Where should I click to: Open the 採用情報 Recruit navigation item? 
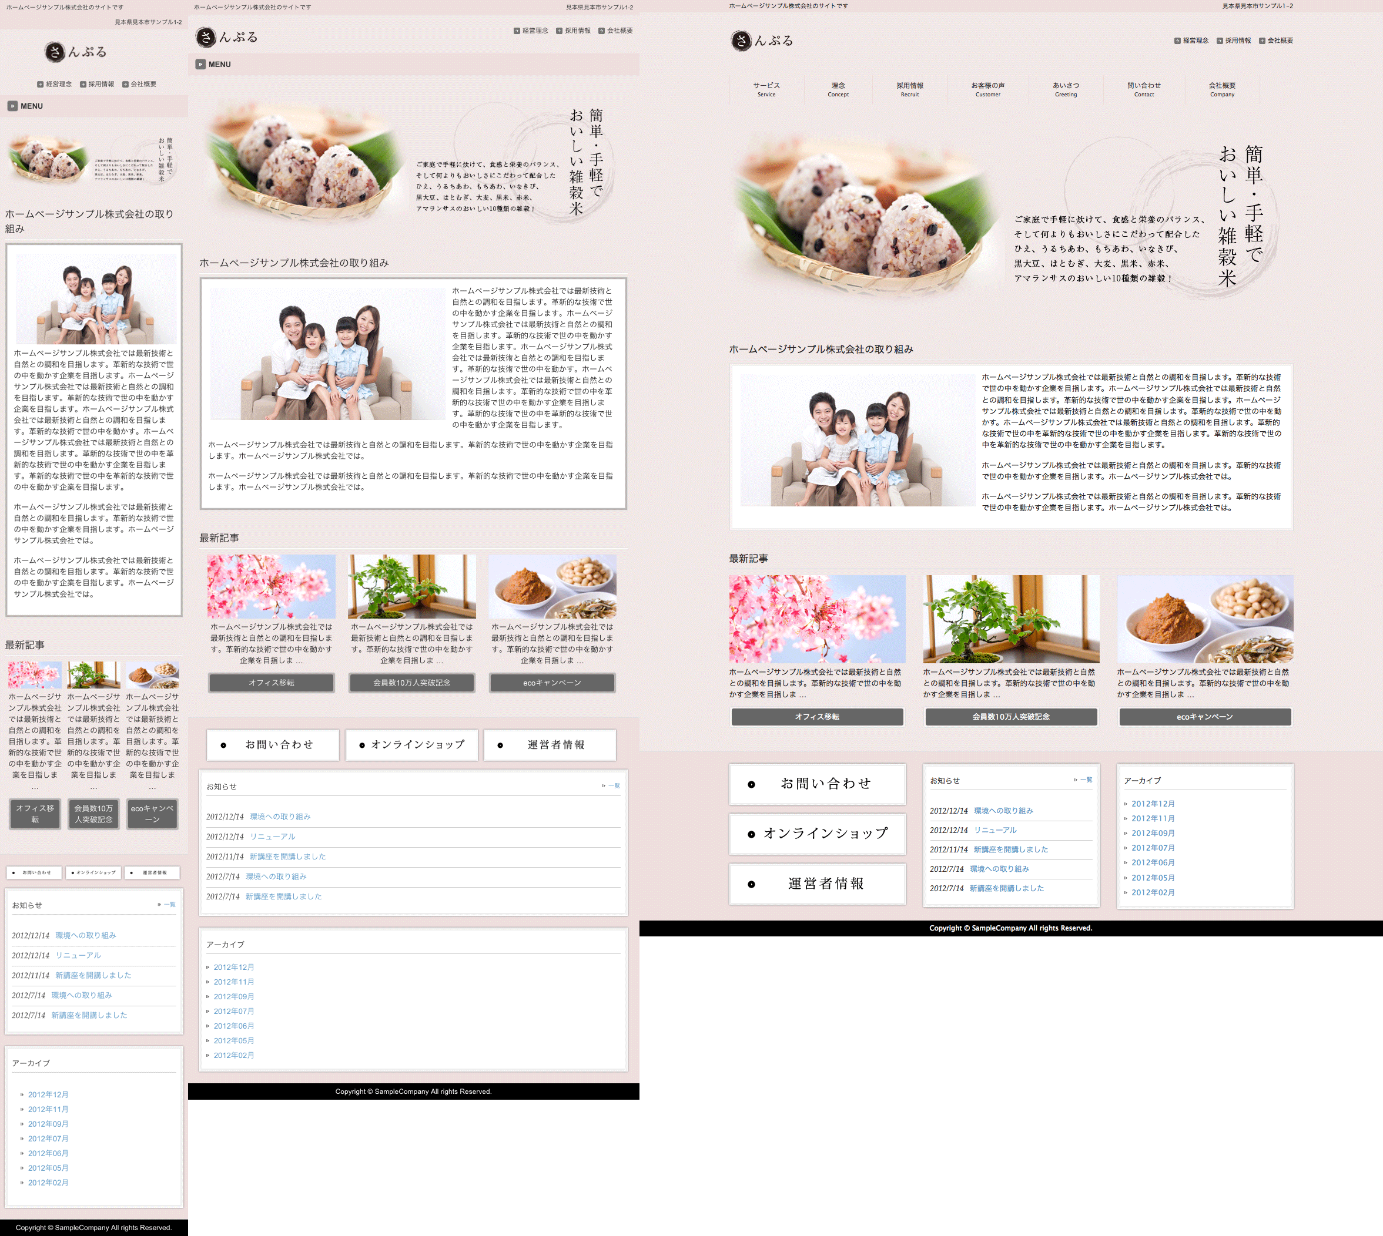click(x=909, y=89)
